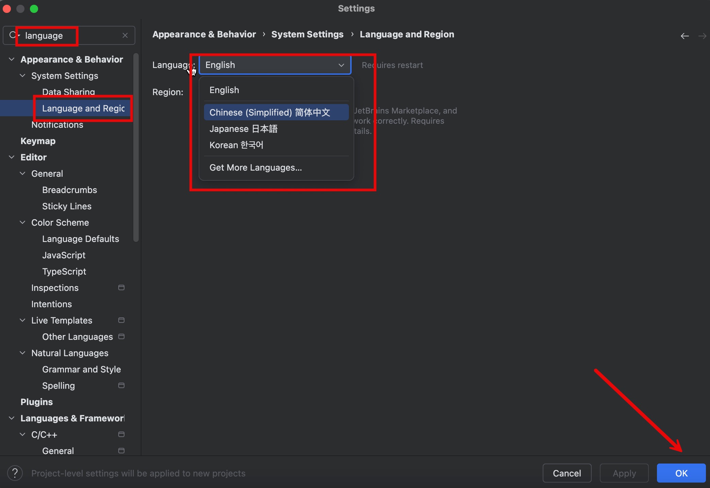Collapse the Natural Languages node
Image resolution: width=710 pixels, height=488 pixels.
[22, 353]
